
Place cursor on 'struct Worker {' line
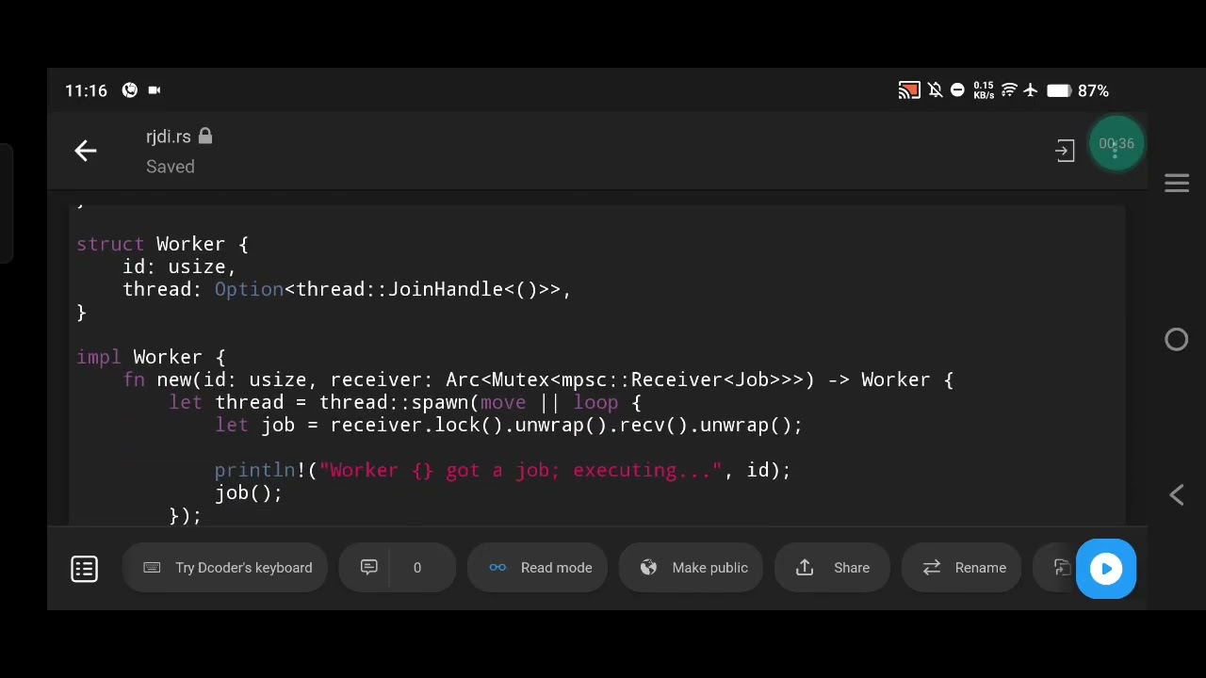coord(162,244)
